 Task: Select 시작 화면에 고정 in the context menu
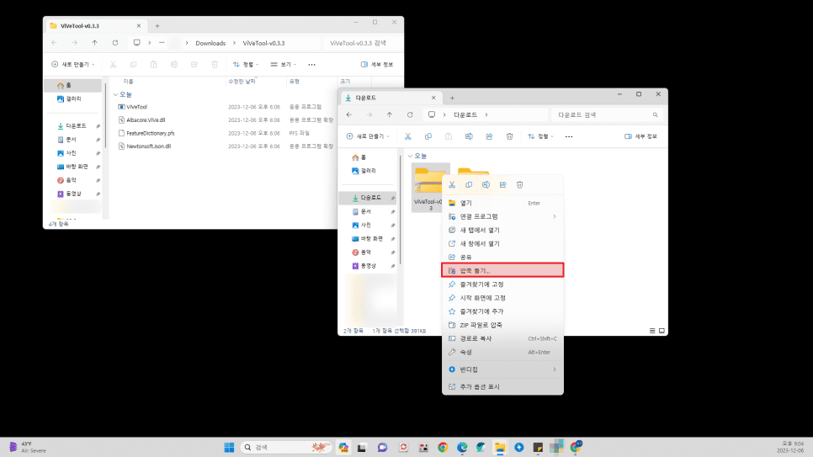(502, 298)
